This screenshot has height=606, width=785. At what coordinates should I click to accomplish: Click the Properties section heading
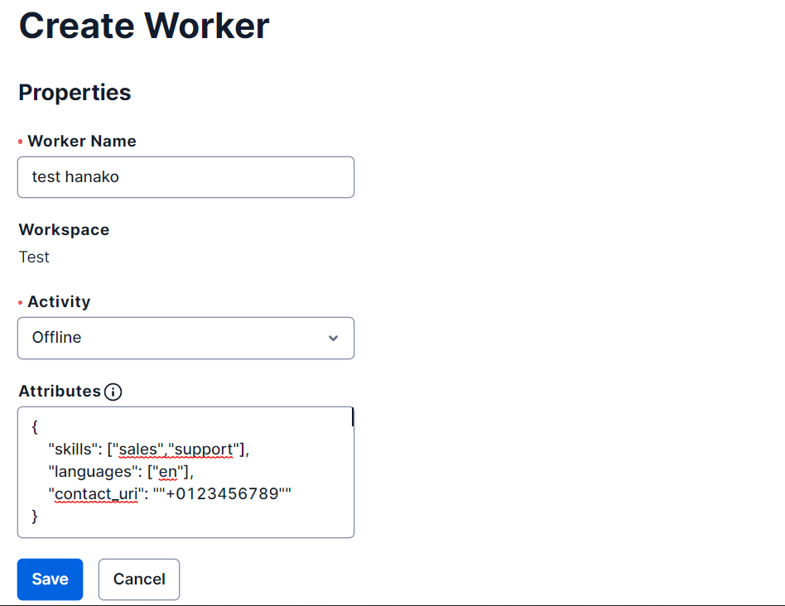click(x=75, y=93)
